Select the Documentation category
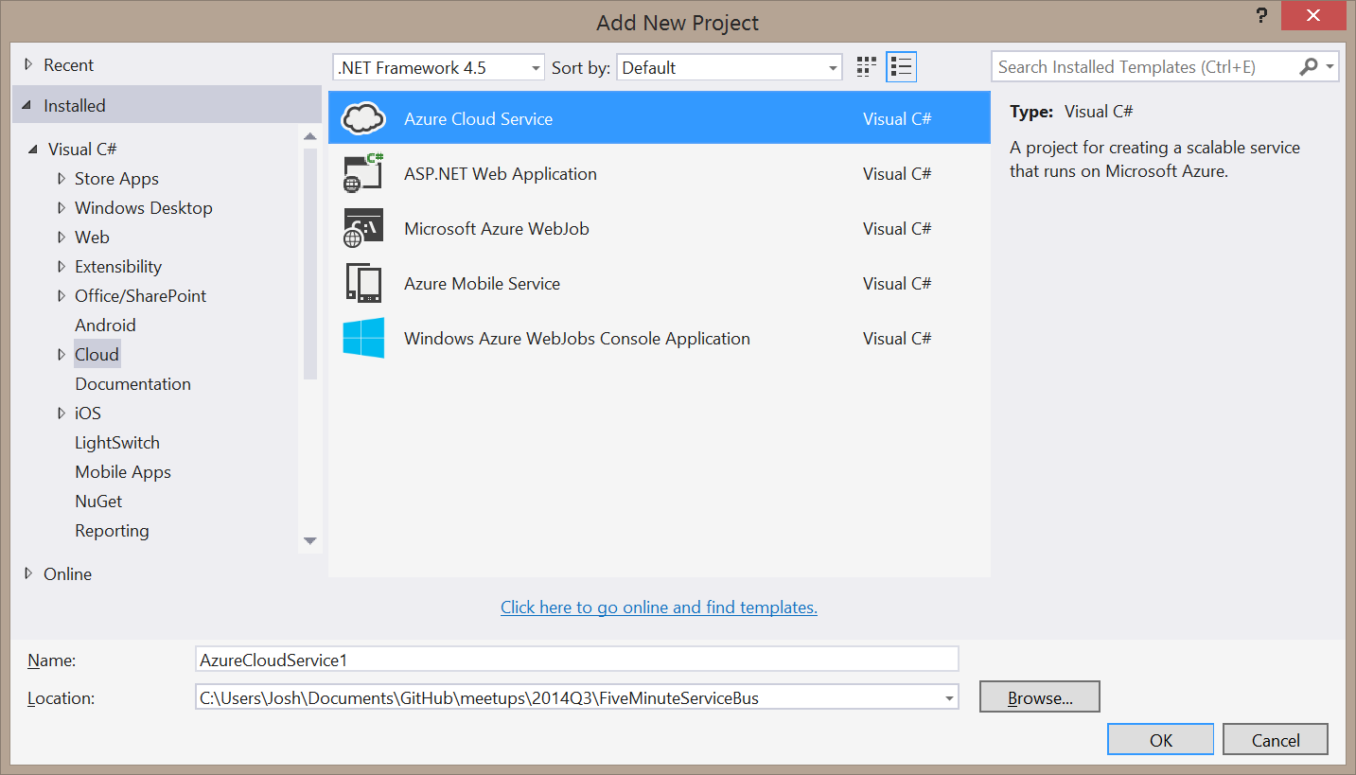 click(x=132, y=384)
